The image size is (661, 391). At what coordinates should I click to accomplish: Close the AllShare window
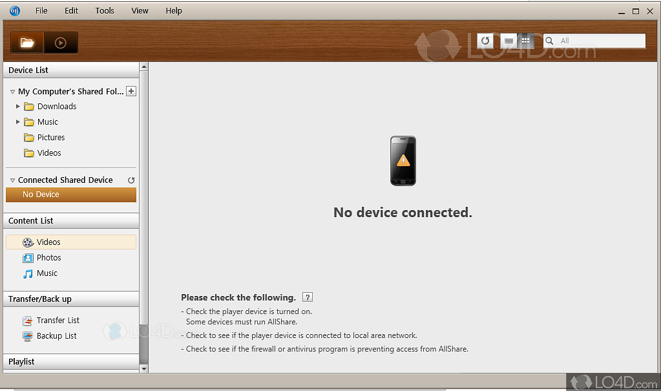[x=650, y=12]
